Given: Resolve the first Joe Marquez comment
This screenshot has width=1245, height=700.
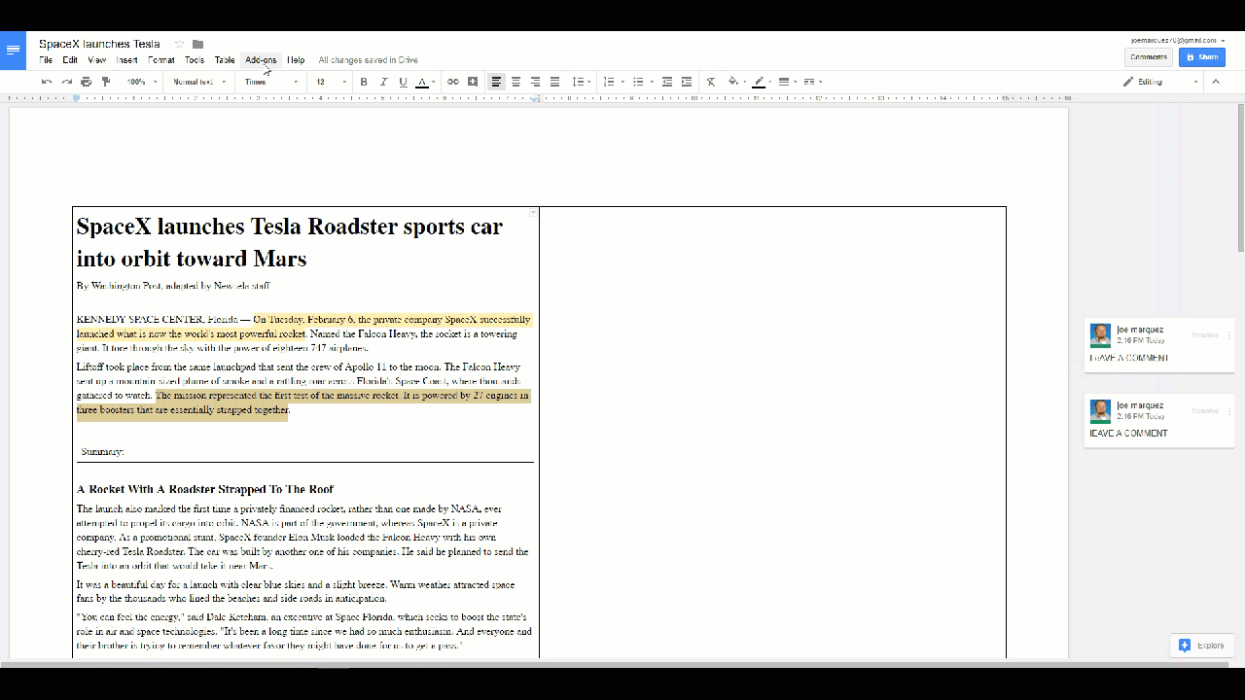Looking at the screenshot, I should point(1205,335).
